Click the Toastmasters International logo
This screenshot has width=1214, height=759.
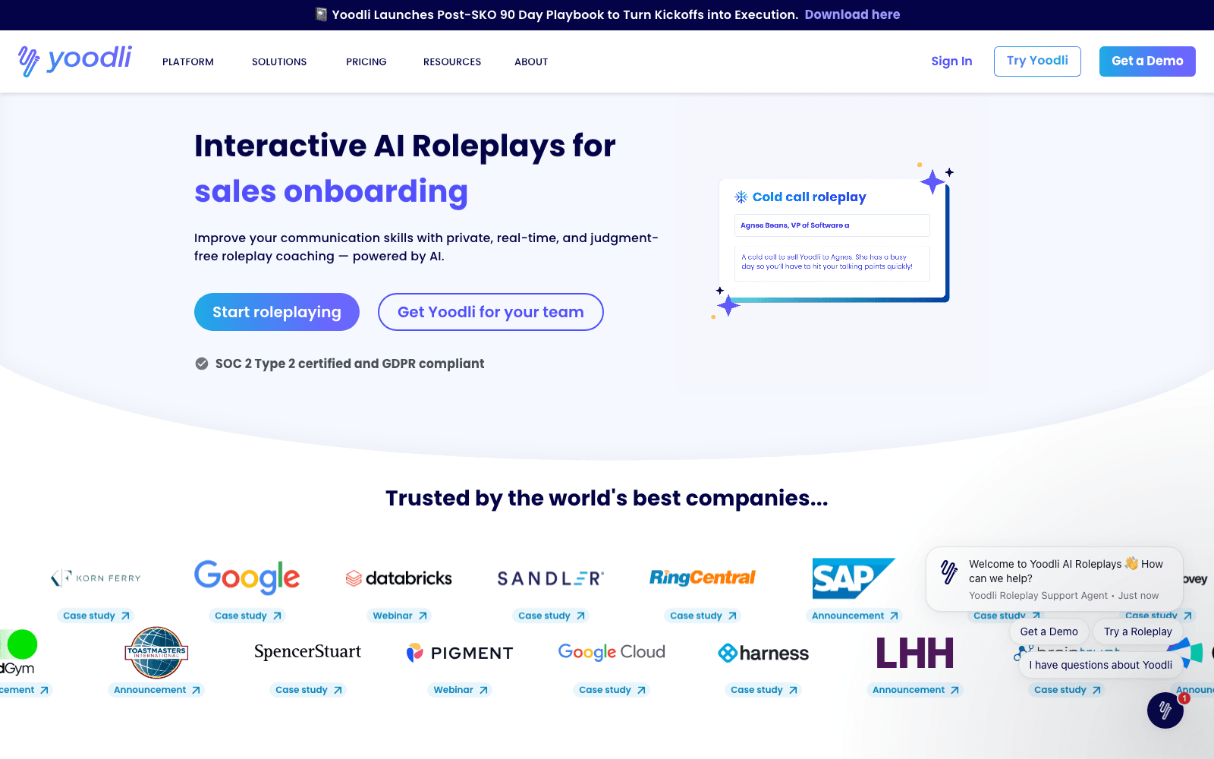pyautogui.click(x=156, y=653)
